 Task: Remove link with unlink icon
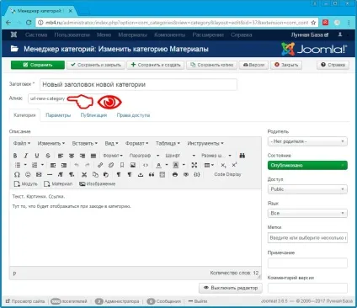click(x=111, y=165)
